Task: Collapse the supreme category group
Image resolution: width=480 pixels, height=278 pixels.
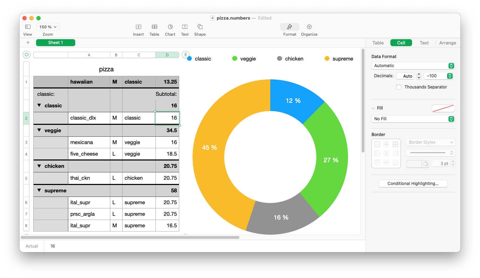Action: 39,190
